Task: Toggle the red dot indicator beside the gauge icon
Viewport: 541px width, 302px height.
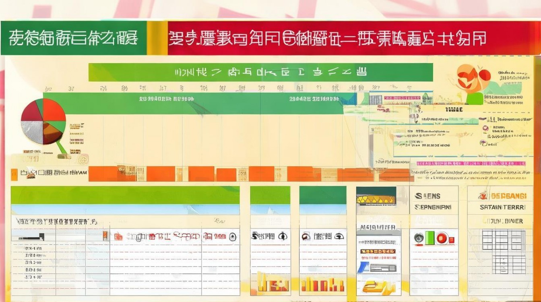Action: point(452,240)
